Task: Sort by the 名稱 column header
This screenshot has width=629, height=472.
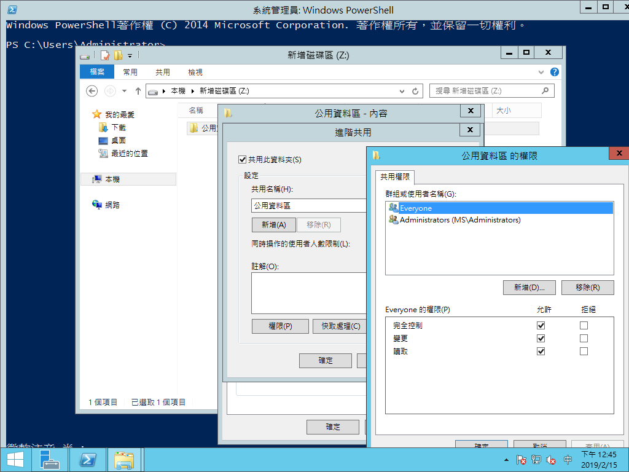Action: click(197, 111)
